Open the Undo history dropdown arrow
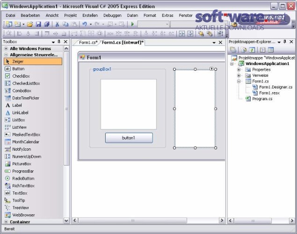 (x=91, y=24)
